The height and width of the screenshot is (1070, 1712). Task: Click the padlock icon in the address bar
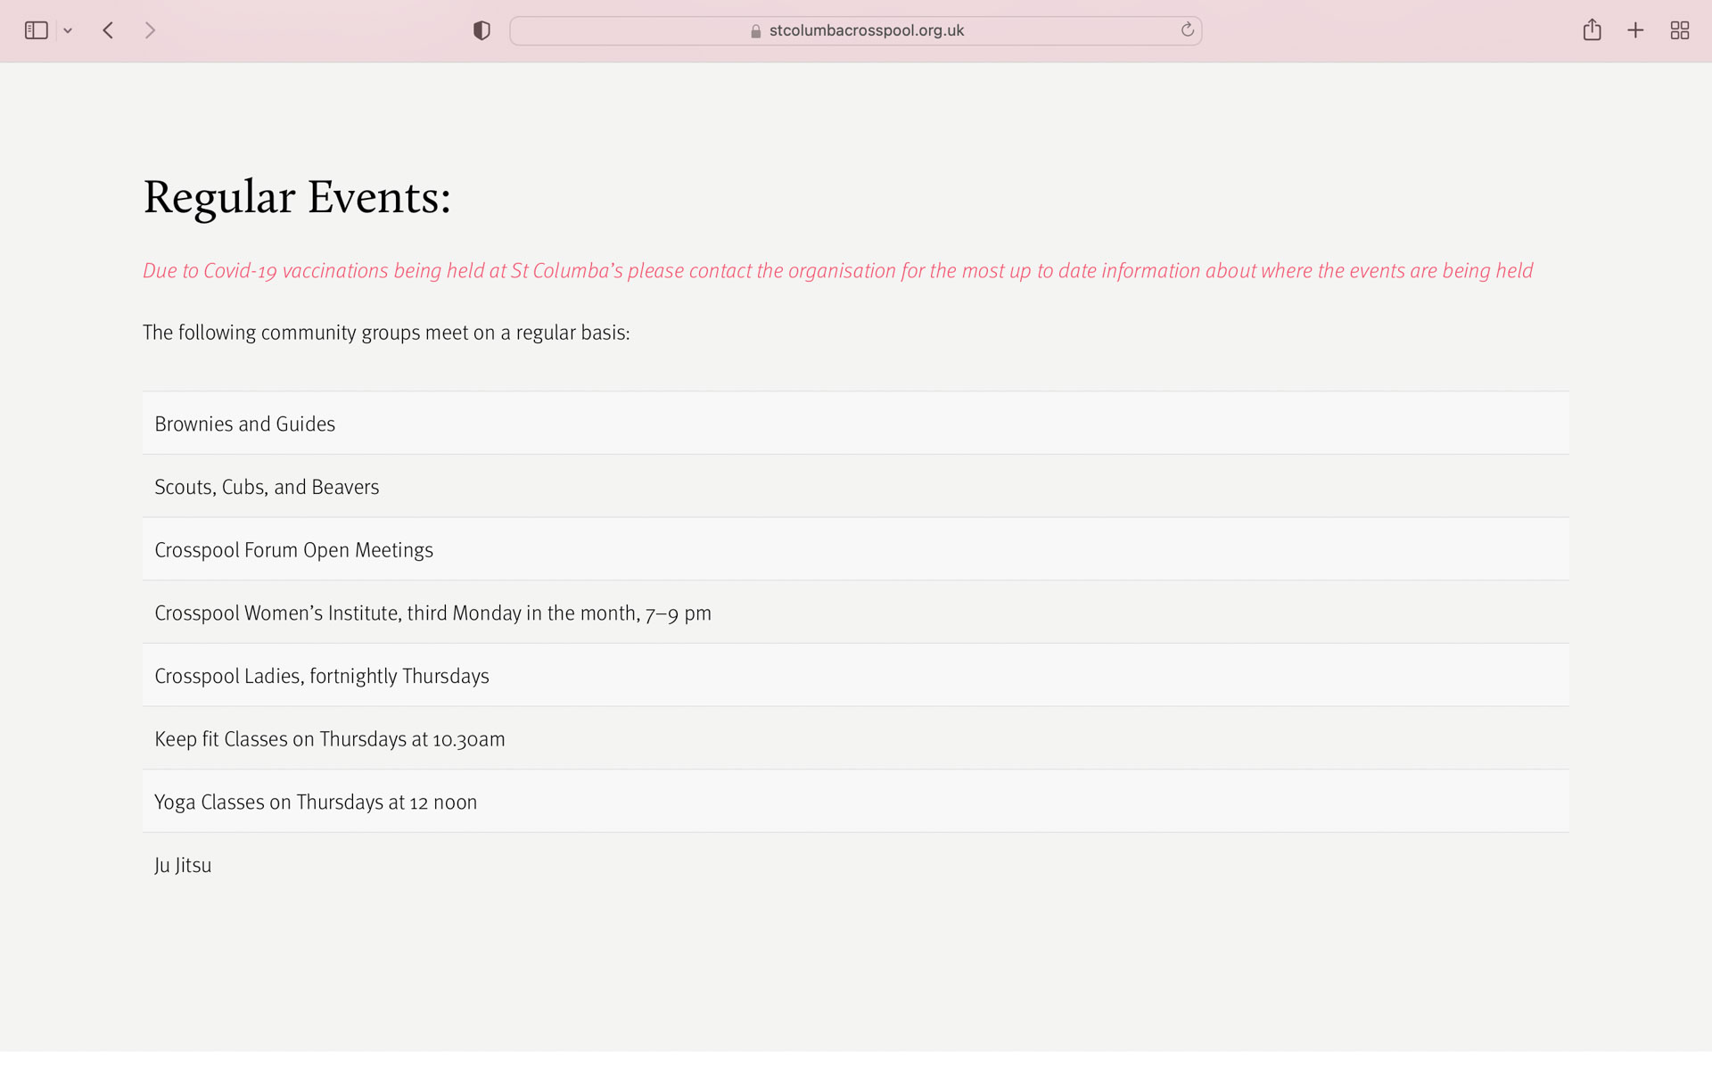(x=755, y=31)
